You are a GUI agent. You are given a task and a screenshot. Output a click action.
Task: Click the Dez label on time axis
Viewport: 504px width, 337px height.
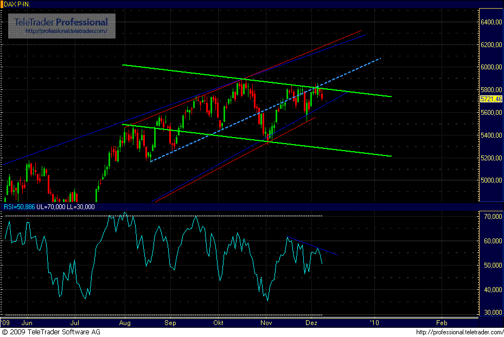pos(311,323)
